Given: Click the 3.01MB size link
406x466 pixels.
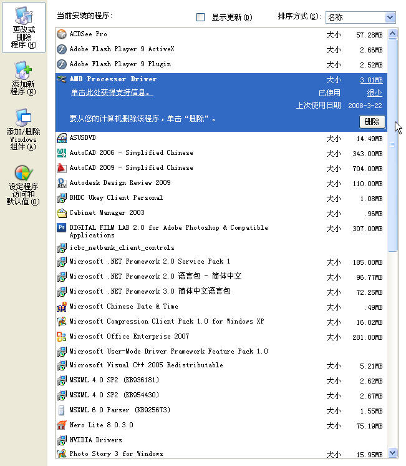Looking at the screenshot, I should 371,80.
